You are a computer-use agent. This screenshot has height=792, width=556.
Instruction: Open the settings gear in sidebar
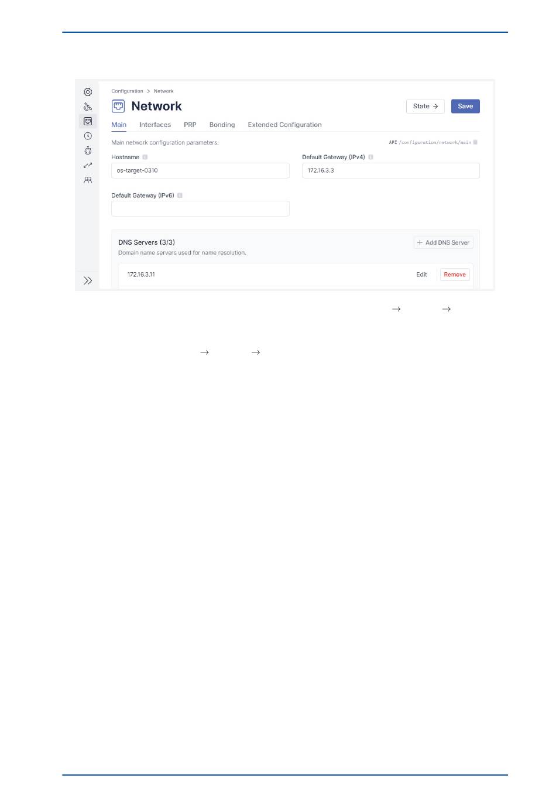pos(88,92)
